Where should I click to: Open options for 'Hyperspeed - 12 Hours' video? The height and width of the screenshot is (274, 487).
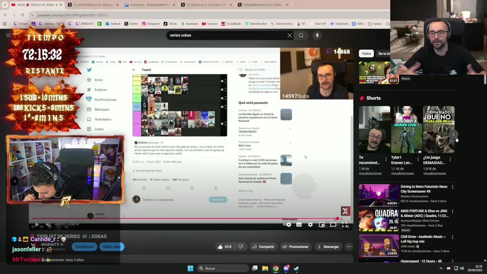[x=452, y=261]
